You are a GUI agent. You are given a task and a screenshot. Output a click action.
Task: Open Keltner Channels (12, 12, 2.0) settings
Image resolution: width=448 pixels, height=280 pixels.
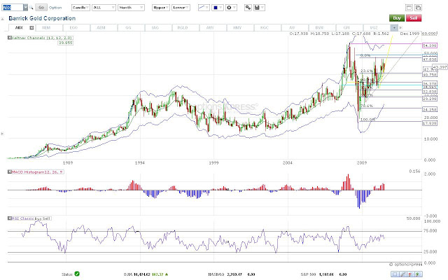pos(42,37)
